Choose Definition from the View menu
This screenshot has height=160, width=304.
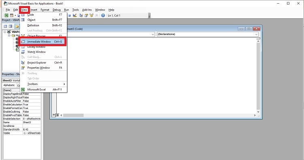44,26
